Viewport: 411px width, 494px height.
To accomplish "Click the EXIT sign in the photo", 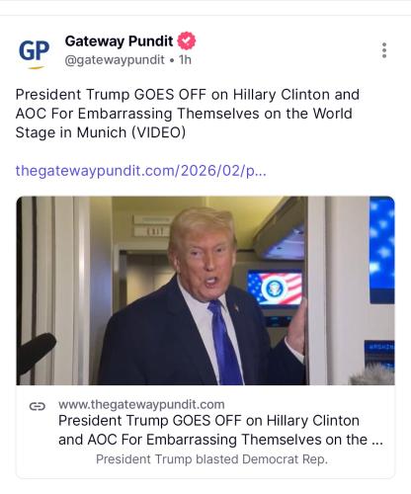I will (x=154, y=231).
